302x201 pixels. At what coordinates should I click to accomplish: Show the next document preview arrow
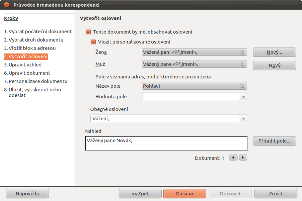click(x=243, y=157)
